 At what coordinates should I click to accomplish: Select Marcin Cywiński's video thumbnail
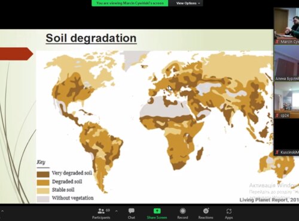pos(286,26)
